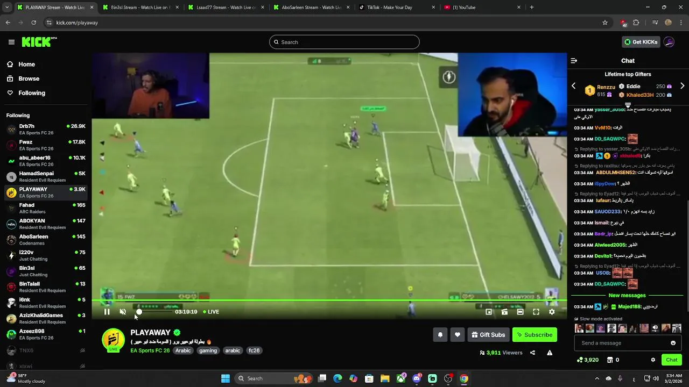
Task: Open abu_abeer16 channel in Following list
Action: click(46, 161)
